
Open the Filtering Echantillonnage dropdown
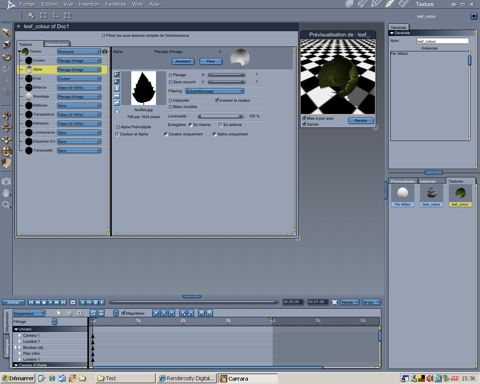click(x=215, y=91)
